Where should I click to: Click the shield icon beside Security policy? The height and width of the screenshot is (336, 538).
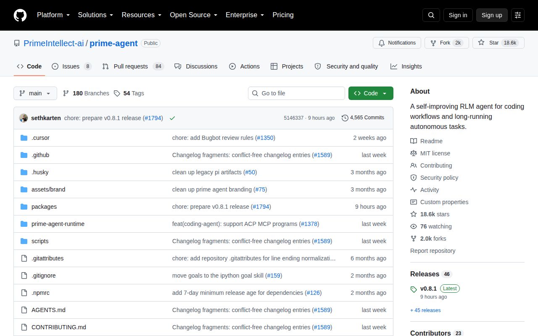pyautogui.click(x=414, y=178)
